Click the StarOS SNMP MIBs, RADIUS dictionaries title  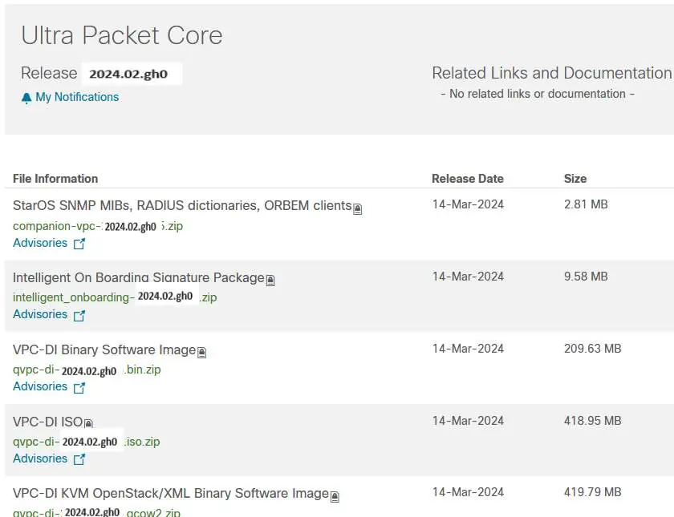pyautogui.click(x=182, y=206)
